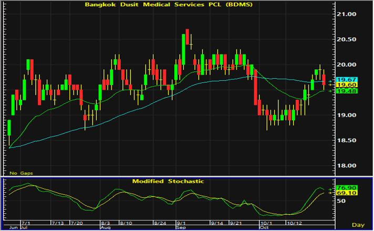Click the 7/13 date marker on time axis
This screenshot has width=374, height=231.
[58, 223]
